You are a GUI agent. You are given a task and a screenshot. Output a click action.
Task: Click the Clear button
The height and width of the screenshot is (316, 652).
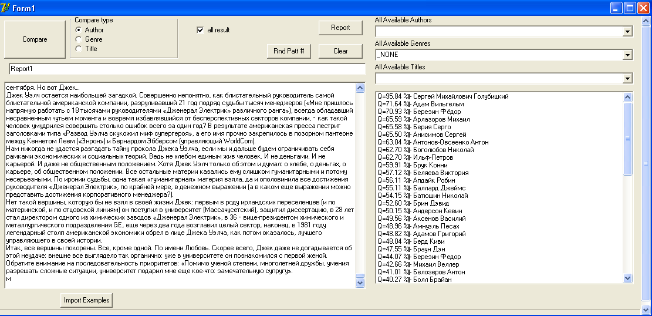click(340, 51)
